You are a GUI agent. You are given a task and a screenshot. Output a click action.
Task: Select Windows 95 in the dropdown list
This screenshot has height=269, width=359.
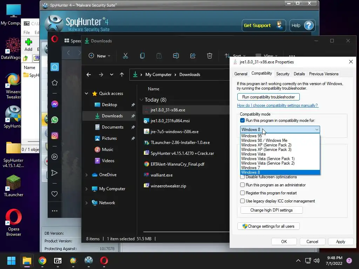coord(280,136)
